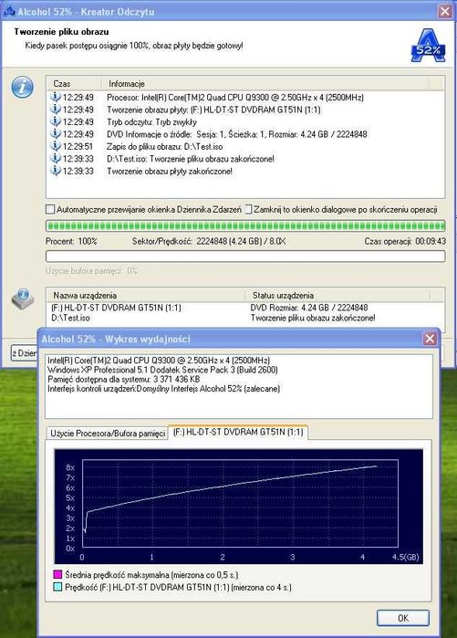Click 'Procent: 100%' label

(71, 241)
